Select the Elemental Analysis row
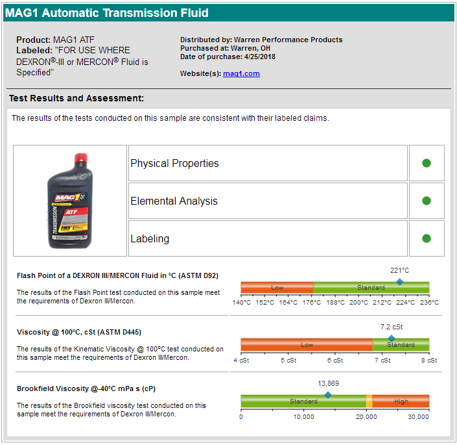 [268, 201]
